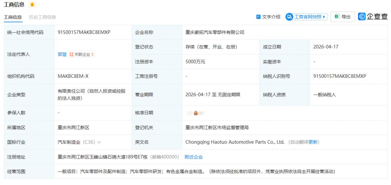
Task: Click the lock icon in 核准日期
Action: coord(196,113)
